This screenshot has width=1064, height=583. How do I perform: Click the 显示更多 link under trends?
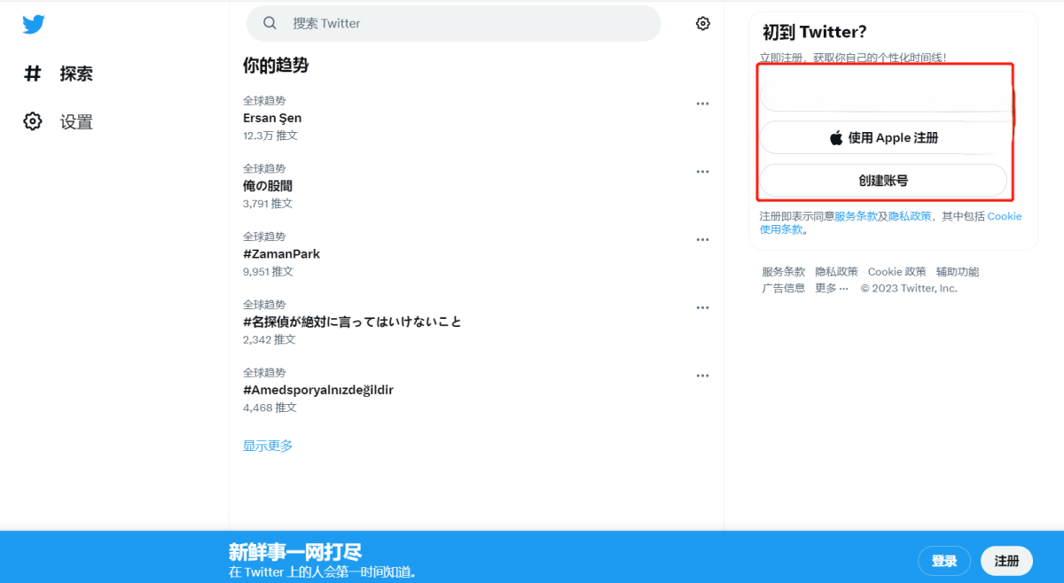click(267, 445)
